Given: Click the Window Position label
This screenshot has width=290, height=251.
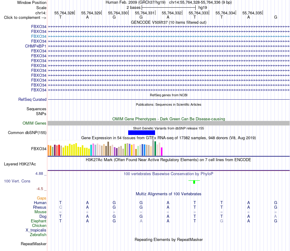Looking at the screenshot, I should pyautogui.click(x=32, y=2).
